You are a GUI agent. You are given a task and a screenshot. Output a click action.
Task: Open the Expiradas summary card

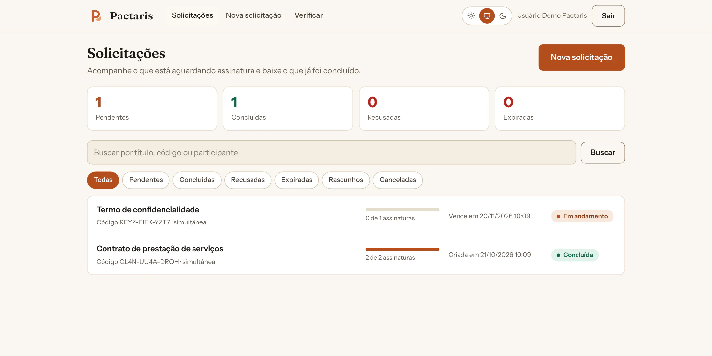560,108
